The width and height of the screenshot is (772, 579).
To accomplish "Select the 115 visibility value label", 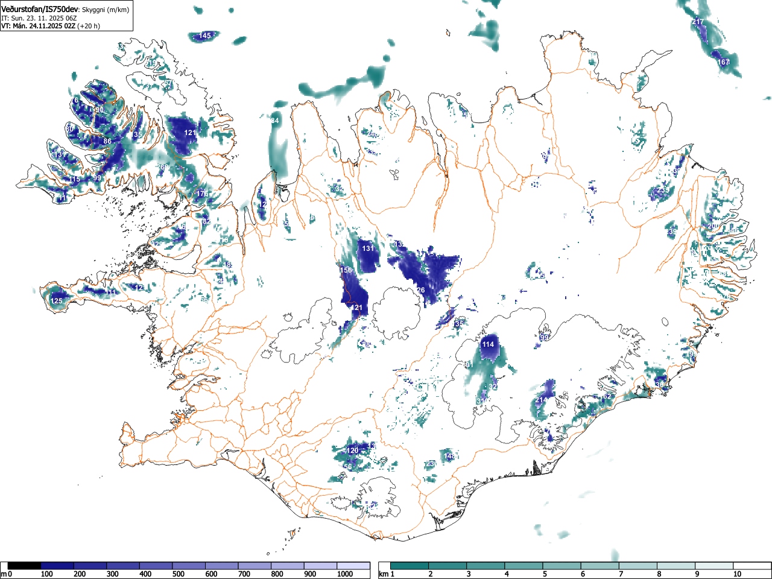I will (75, 180).
